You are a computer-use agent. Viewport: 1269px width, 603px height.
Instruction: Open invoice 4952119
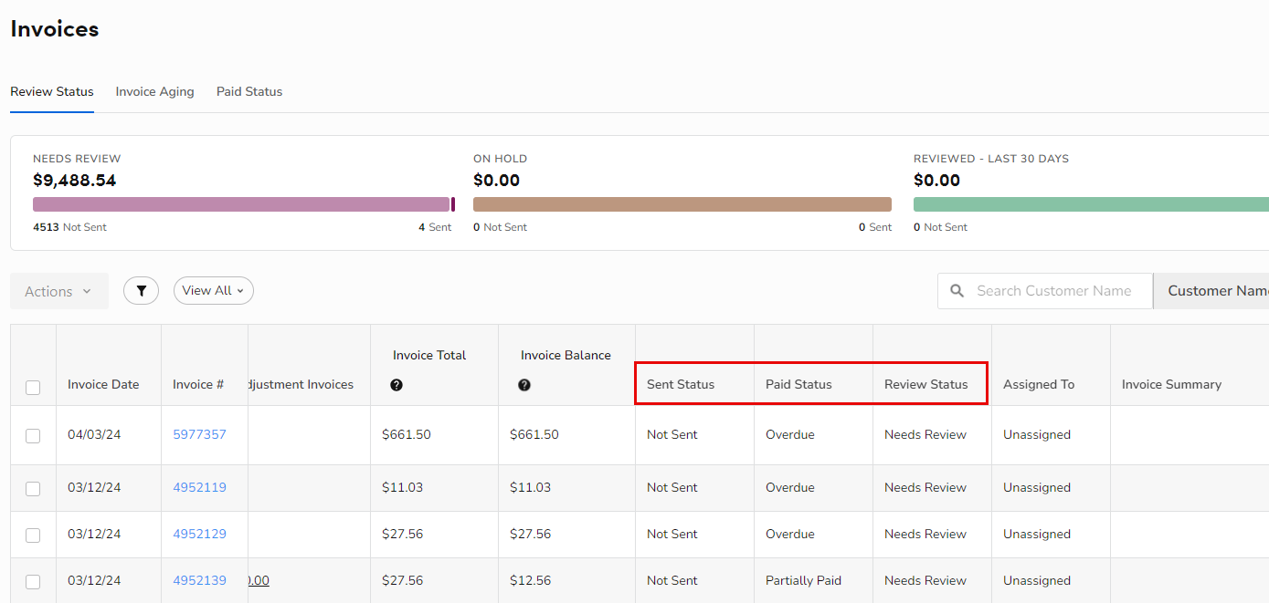[199, 487]
